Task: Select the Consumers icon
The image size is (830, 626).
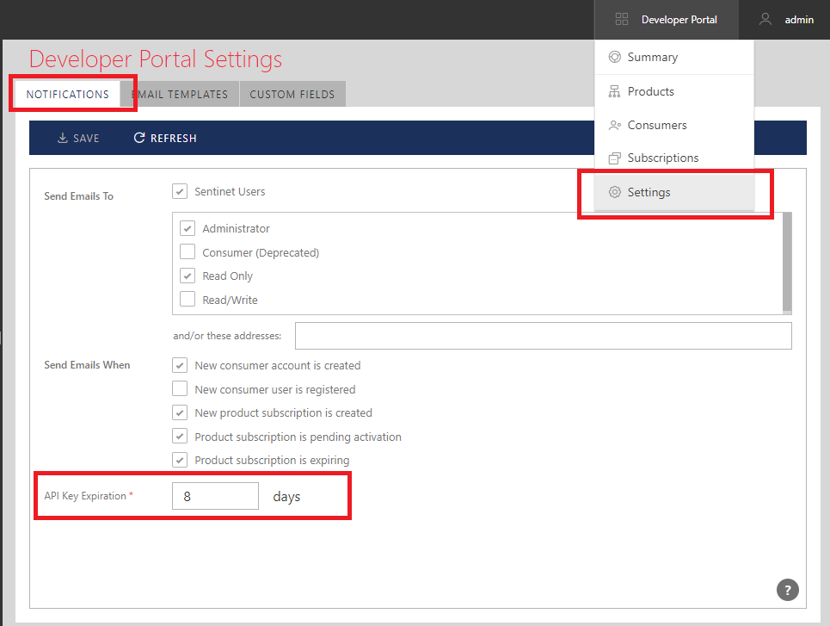Action: coord(614,125)
